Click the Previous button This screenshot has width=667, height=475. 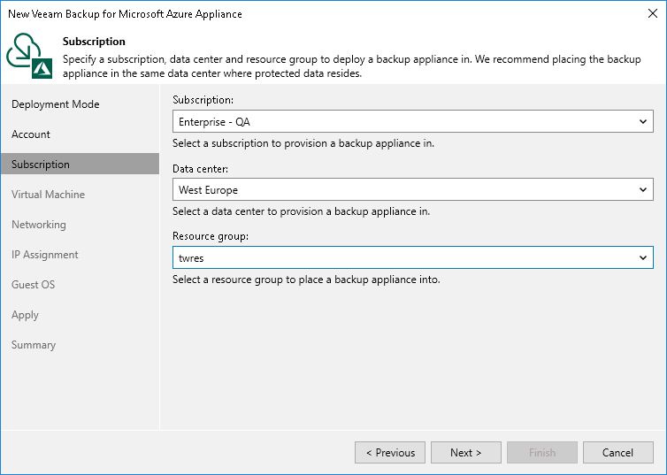pos(390,453)
